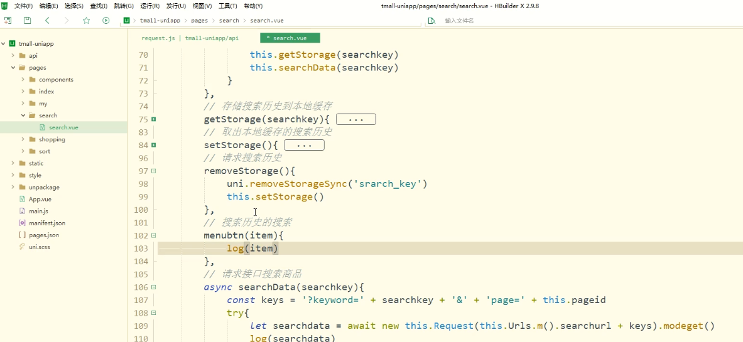The height and width of the screenshot is (342, 743).
Task: Click the word async on line 106
Action: click(218, 287)
